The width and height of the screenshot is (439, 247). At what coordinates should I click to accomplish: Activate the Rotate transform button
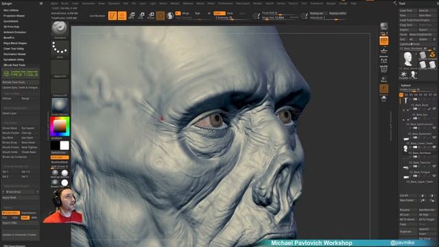pyautogui.click(x=151, y=16)
